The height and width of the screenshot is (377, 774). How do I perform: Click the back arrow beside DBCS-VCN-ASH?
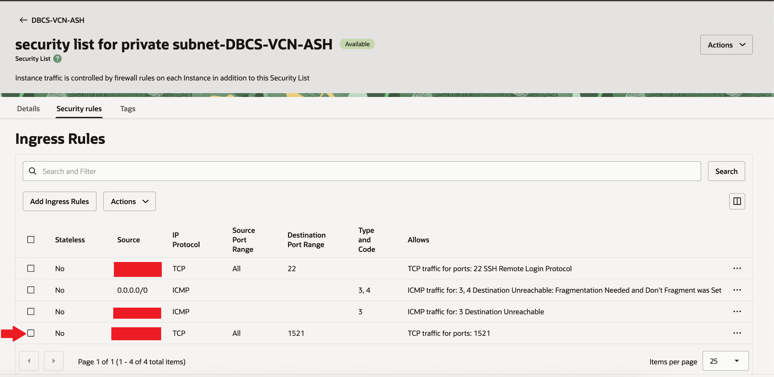pos(23,20)
